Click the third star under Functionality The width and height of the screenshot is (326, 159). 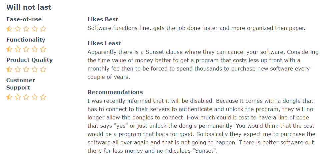26,49
